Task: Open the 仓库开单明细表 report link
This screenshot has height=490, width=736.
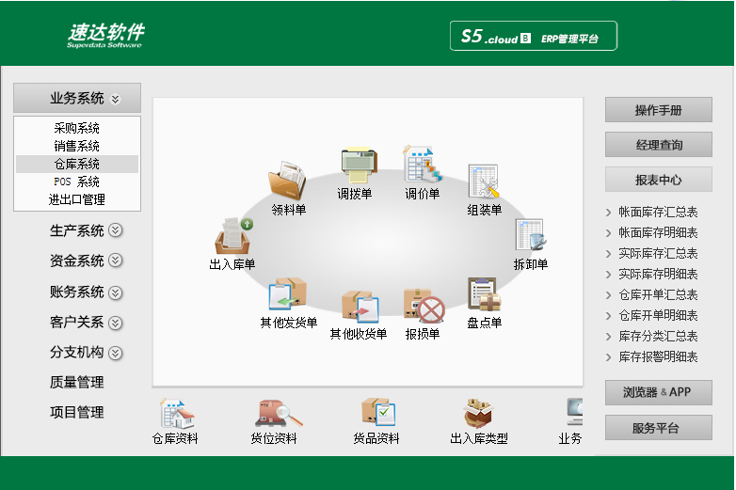Action: pos(658,315)
